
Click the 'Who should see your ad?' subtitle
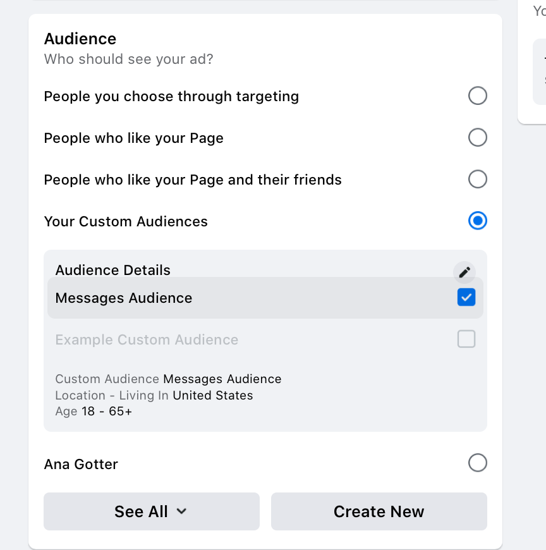tap(128, 60)
